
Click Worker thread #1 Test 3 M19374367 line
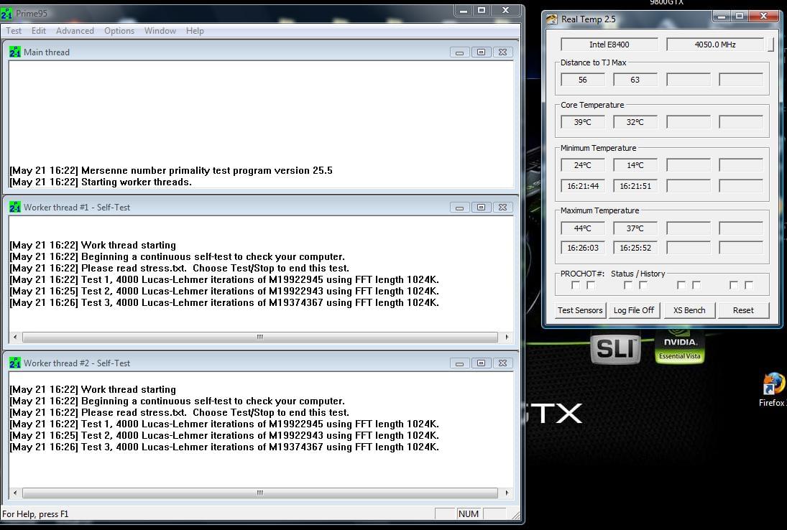(224, 302)
